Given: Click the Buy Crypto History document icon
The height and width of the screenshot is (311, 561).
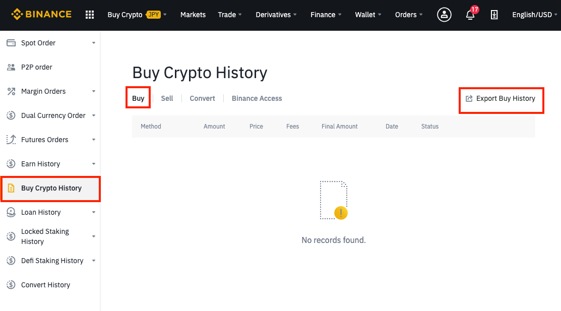Looking at the screenshot, I should (11, 188).
